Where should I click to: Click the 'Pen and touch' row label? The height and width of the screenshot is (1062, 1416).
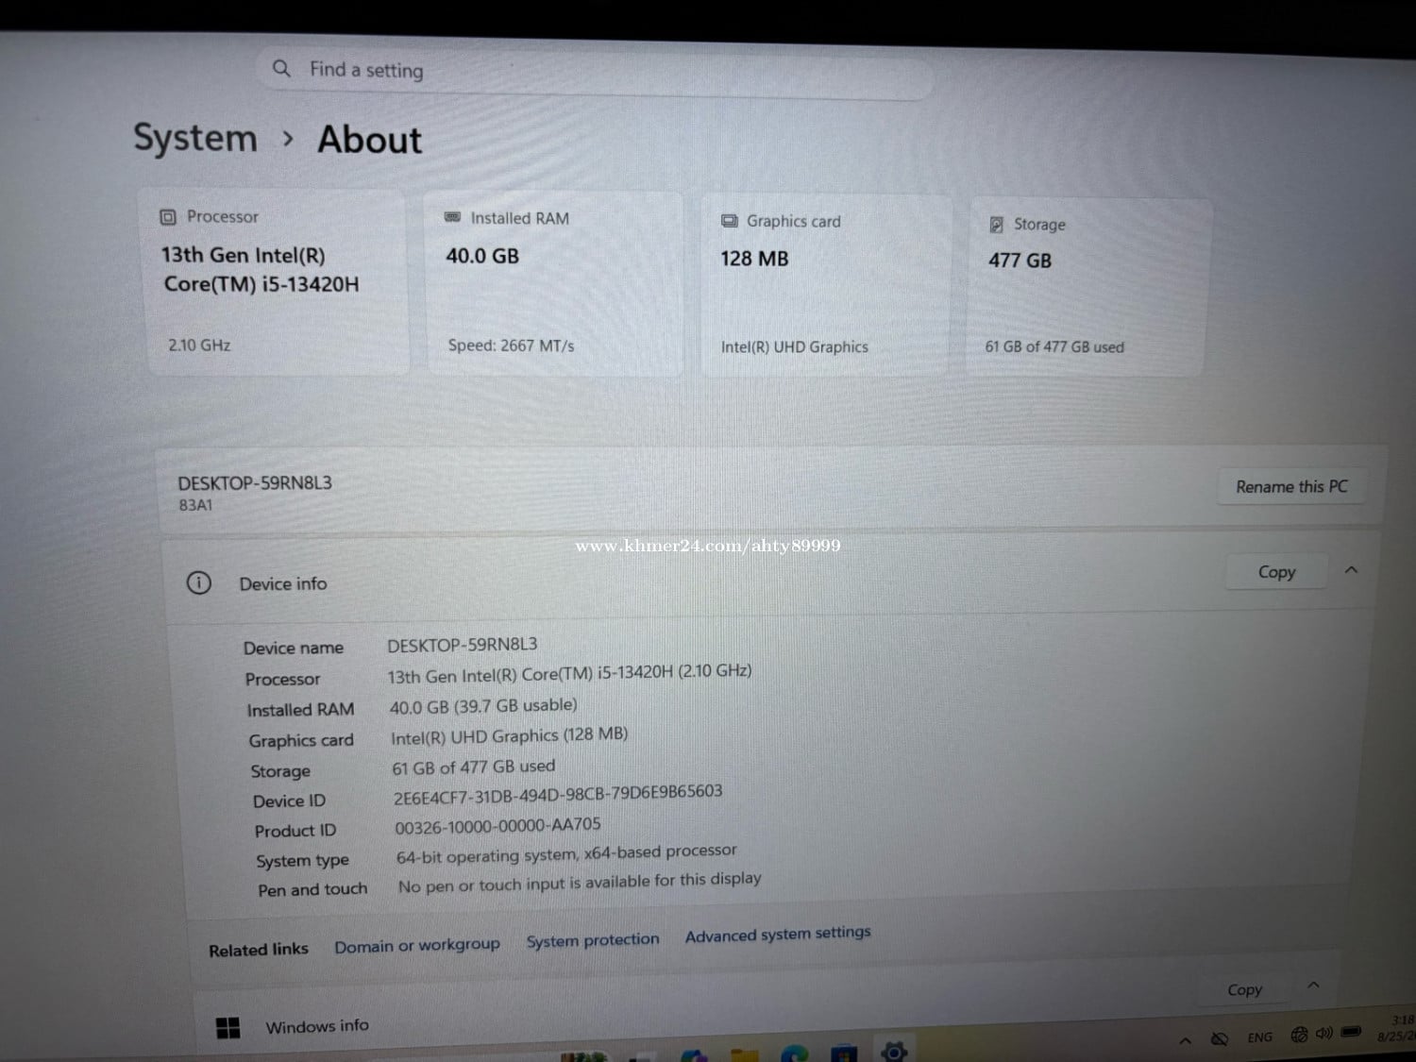click(312, 890)
